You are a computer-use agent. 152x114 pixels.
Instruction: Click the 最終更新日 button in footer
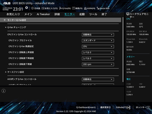click(106, 107)
